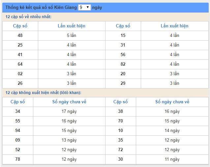This screenshot has width=210, height=167.
Task: Select pair number 38
Action: (x=121, y=111)
